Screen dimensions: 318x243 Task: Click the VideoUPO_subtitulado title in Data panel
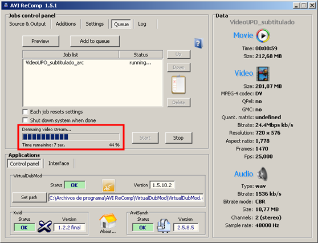262,22
